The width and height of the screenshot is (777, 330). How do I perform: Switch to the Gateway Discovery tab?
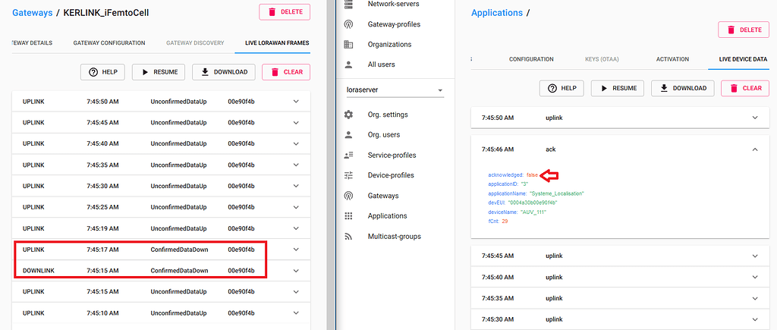pyautogui.click(x=195, y=43)
